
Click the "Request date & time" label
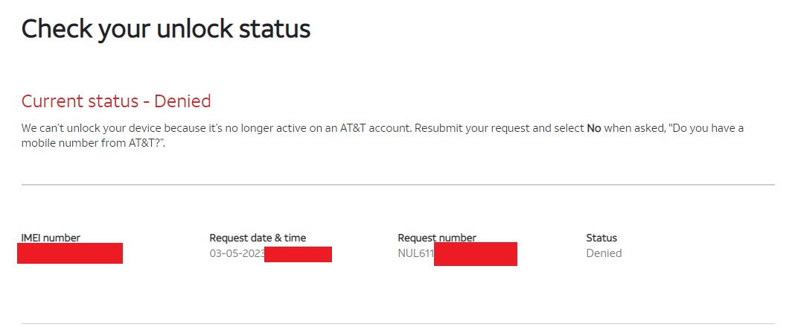pyautogui.click(x=258, y=238)
